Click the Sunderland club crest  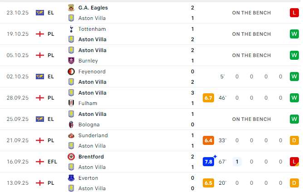click(x=71, y=135)
